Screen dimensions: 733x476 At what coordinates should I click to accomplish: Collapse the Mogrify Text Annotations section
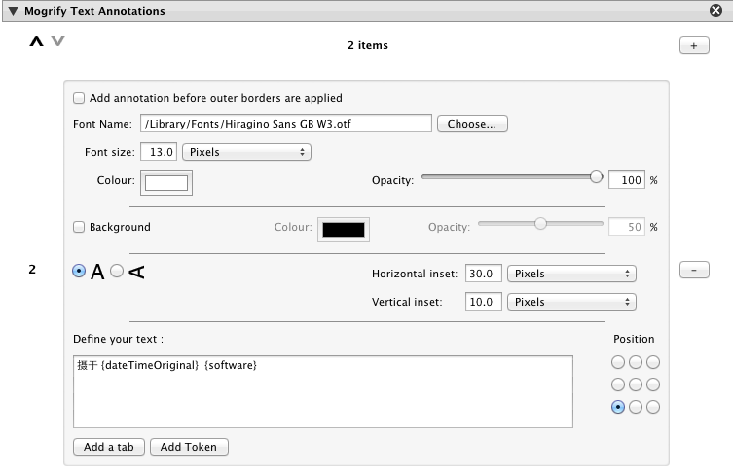point(13,11)
